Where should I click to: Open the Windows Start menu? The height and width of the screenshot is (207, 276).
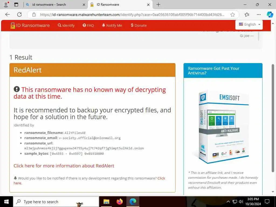click(6, 202)
